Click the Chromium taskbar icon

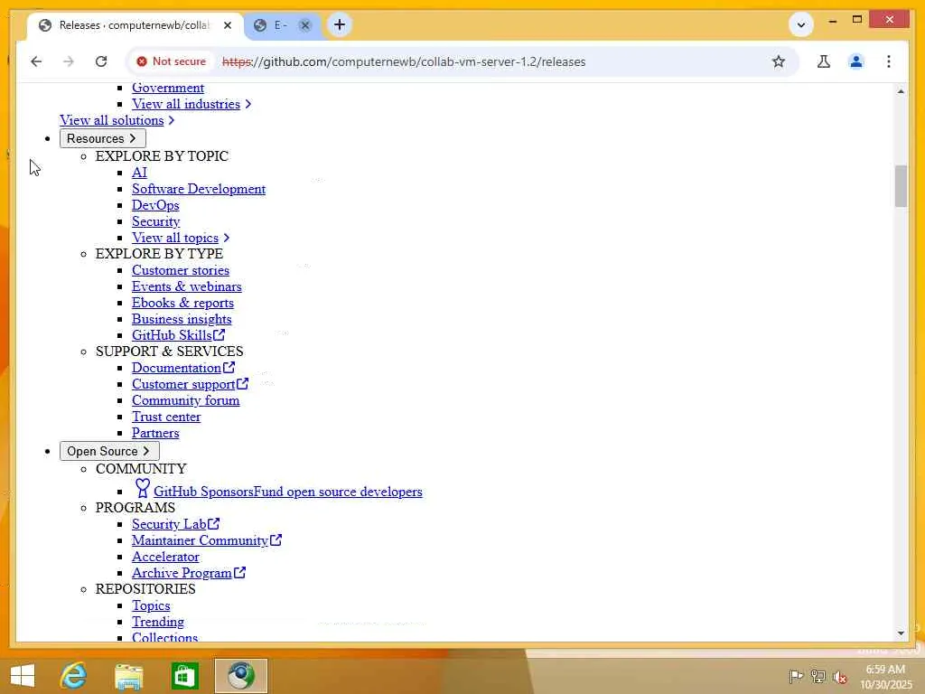click(x=240, y=676)
